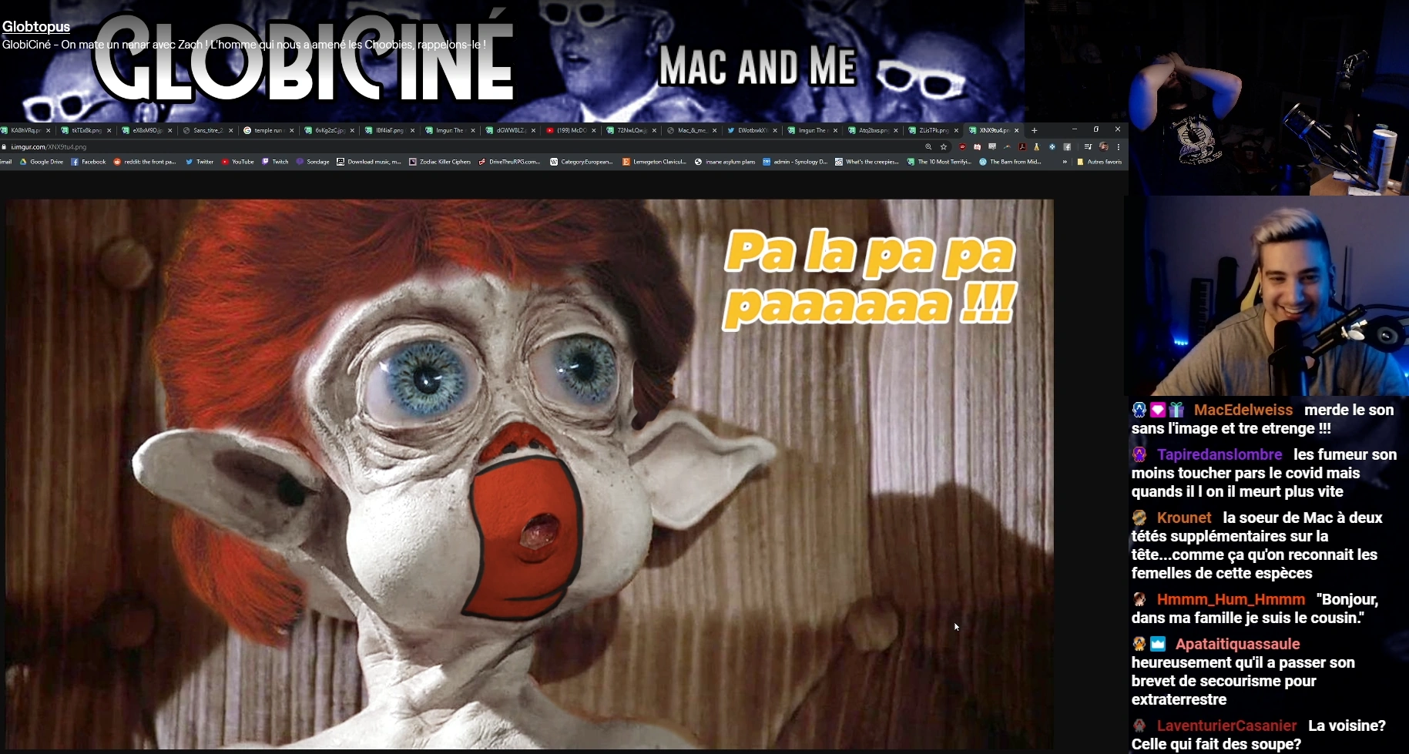Open the Twitch bookmark
This screenshot has height=754, width=1409.
[x=275, y=162]
